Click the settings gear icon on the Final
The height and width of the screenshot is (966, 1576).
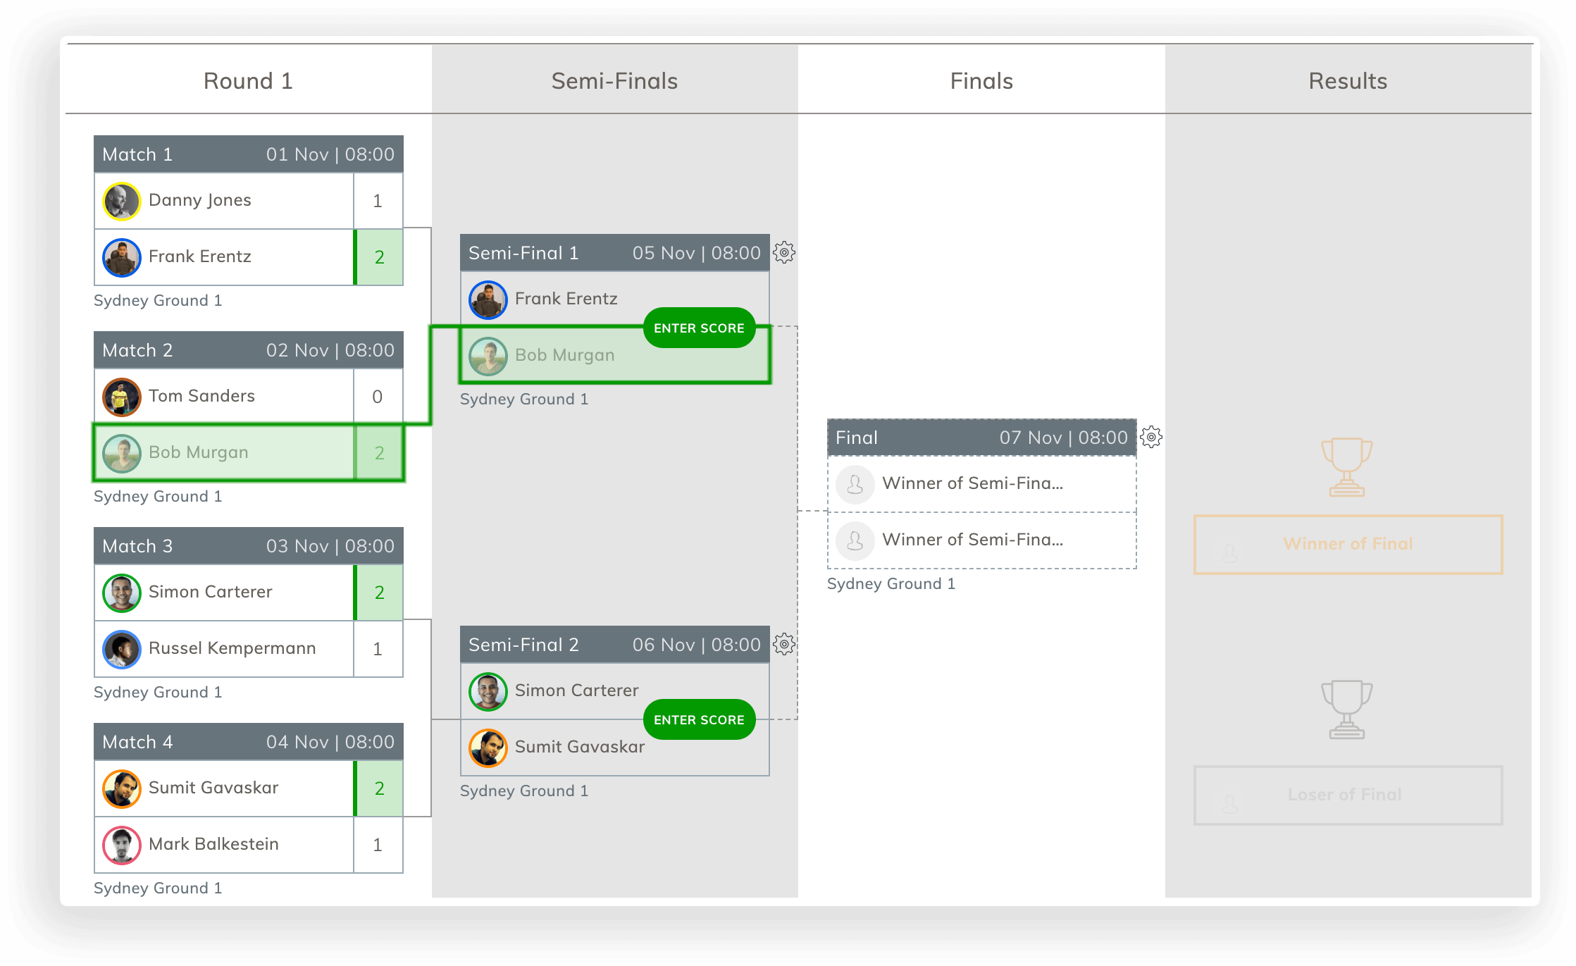click(x=1150, y=437)
